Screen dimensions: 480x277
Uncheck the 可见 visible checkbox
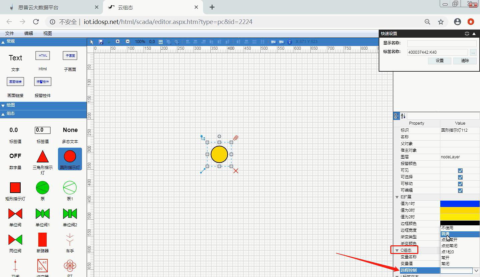(x=460, y=170)
